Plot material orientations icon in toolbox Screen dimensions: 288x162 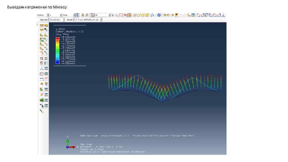42,49
